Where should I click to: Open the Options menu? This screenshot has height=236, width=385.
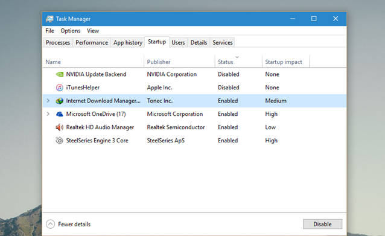(71, 31)
